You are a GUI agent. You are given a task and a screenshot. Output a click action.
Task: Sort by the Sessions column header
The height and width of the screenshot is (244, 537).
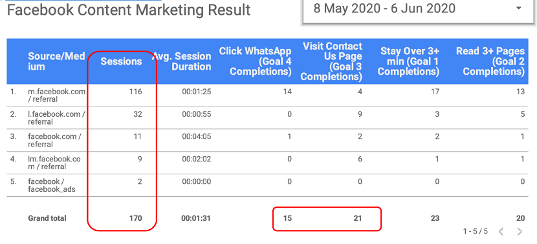[x=121, y=61]
